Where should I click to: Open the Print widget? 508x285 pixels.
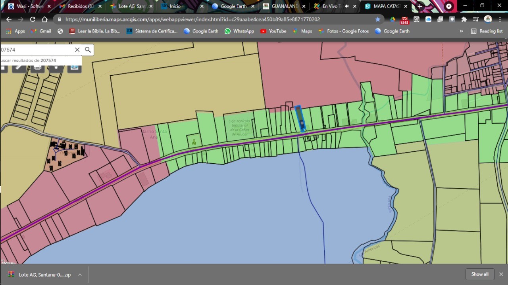pyautogui.click(x=37, y=67)
